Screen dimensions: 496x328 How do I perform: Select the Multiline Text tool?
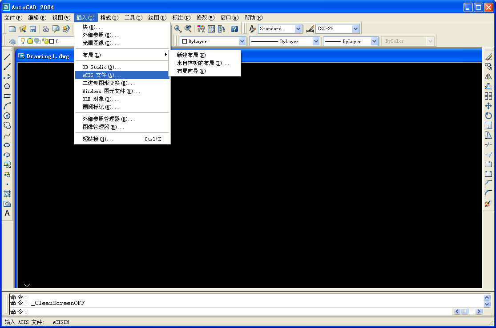7,213
